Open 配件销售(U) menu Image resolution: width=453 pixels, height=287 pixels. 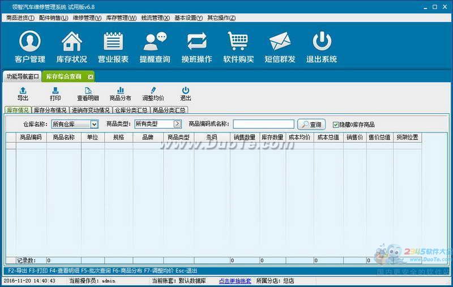click(x=53, y=18)
